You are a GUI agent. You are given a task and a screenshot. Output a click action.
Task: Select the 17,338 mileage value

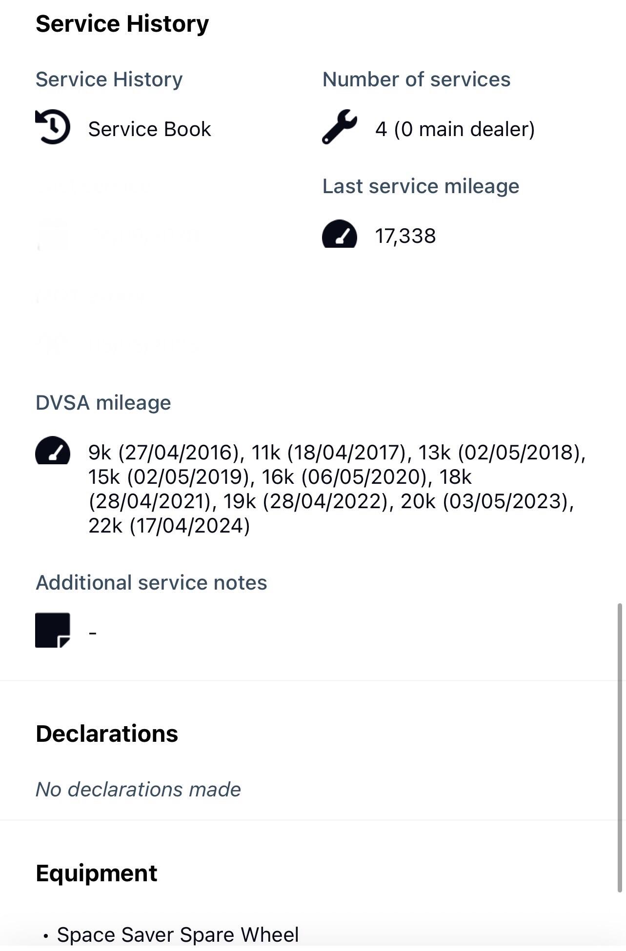tap(405, 236)
